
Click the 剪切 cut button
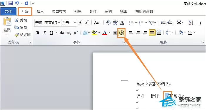coord(21,20)
